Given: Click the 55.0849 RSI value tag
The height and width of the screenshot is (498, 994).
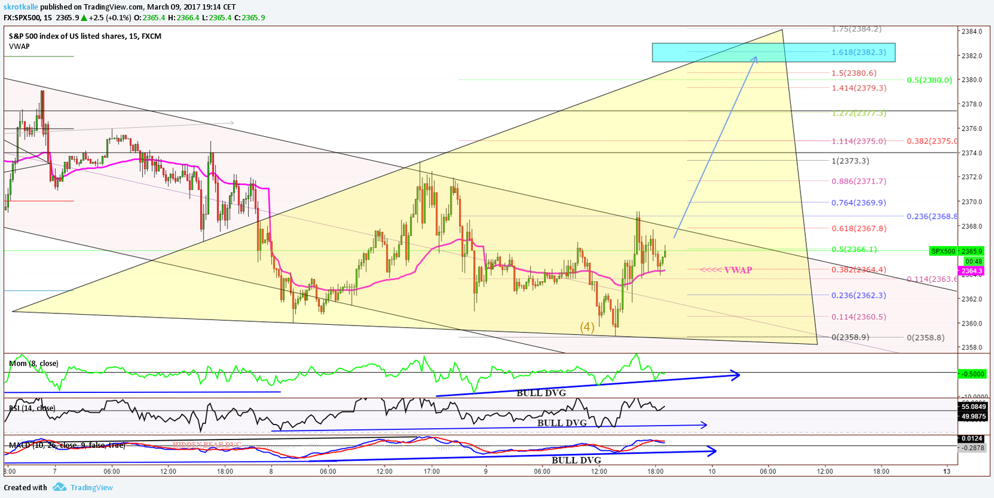Looking at the screenshot, I should [x=973, y=407].
